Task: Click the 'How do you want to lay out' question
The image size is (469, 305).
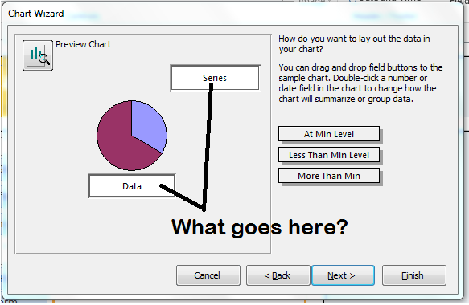Action: (x=354, y=44)
